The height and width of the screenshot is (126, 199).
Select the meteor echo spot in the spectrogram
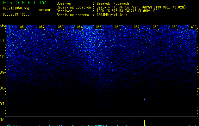pos(145,100)
